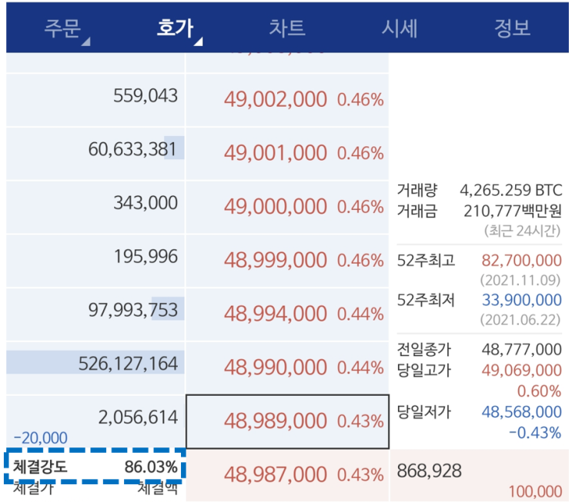Tap the 526,127,164 volume bar

[x=95, y=363]
